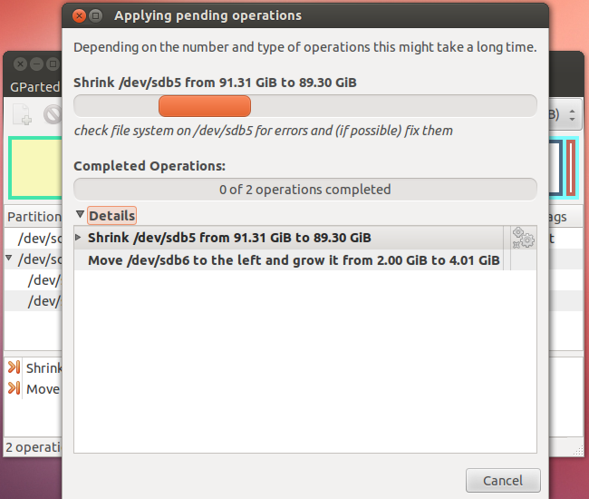The height and width of the screenshot is (499, 589).
Task: Click the Shrink pending operation icon in bottom list
Action: coord(14,367)
